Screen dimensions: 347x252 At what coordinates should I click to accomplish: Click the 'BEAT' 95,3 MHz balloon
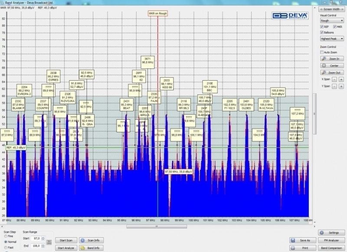tap(126, 105)
